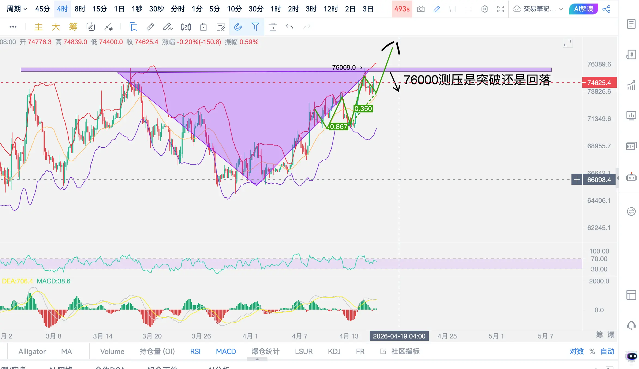Select the 15分 timeframe tab

pyautogui.click(x=100, y=9)
